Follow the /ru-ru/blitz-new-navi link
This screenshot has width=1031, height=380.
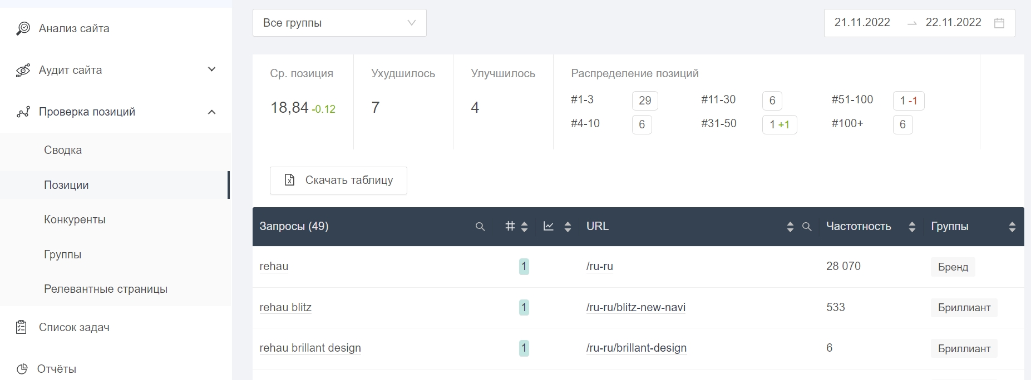(x=636, y=307)
